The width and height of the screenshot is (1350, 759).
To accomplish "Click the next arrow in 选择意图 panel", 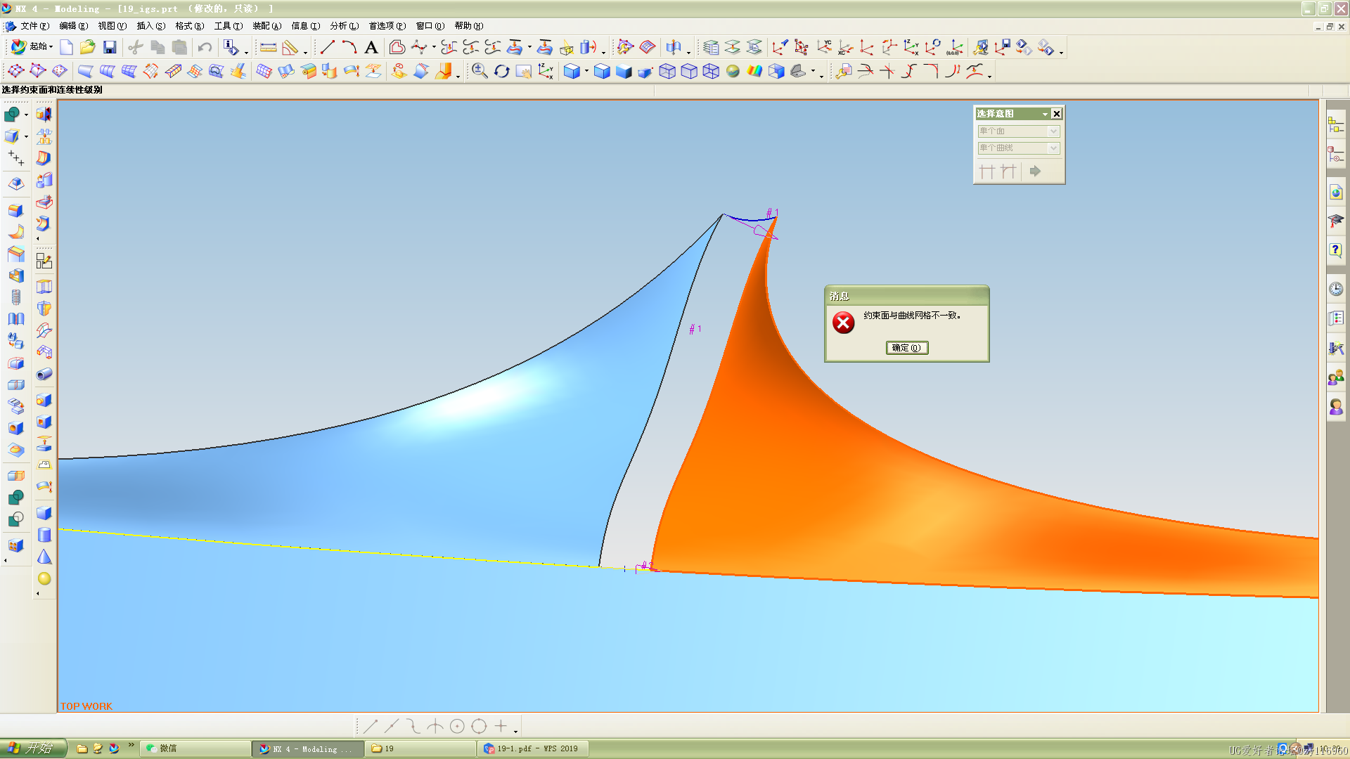I will [x=1035, y=171].
